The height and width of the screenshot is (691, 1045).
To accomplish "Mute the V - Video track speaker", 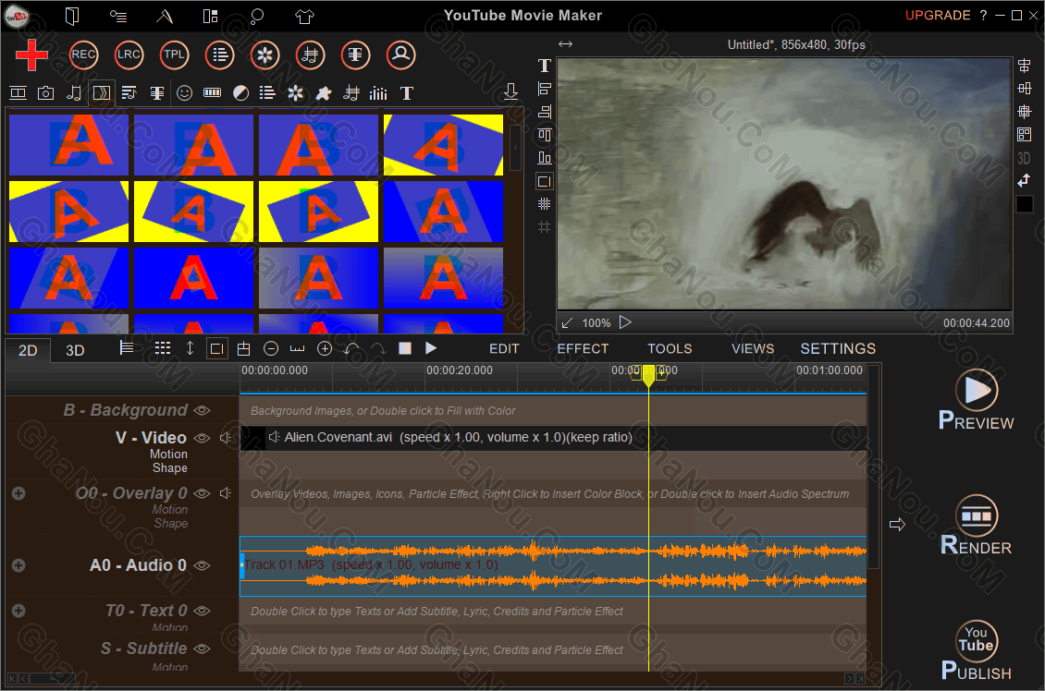I will (x=226, y=437).
